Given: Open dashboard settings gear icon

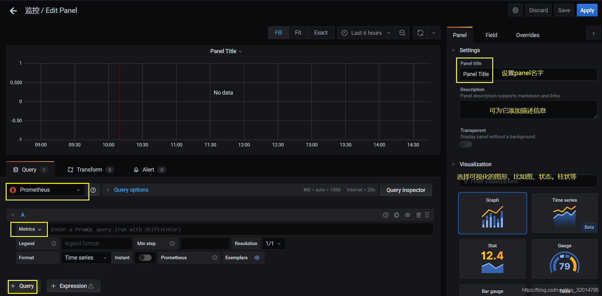Looking at the screenshot, I should click(x=515, y=10).
